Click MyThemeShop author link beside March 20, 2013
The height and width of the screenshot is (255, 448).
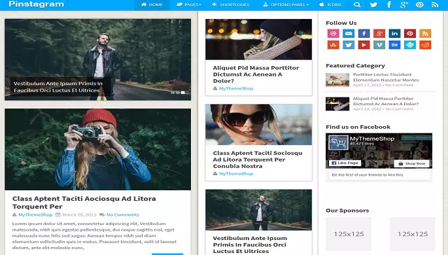tap(35, 214)
